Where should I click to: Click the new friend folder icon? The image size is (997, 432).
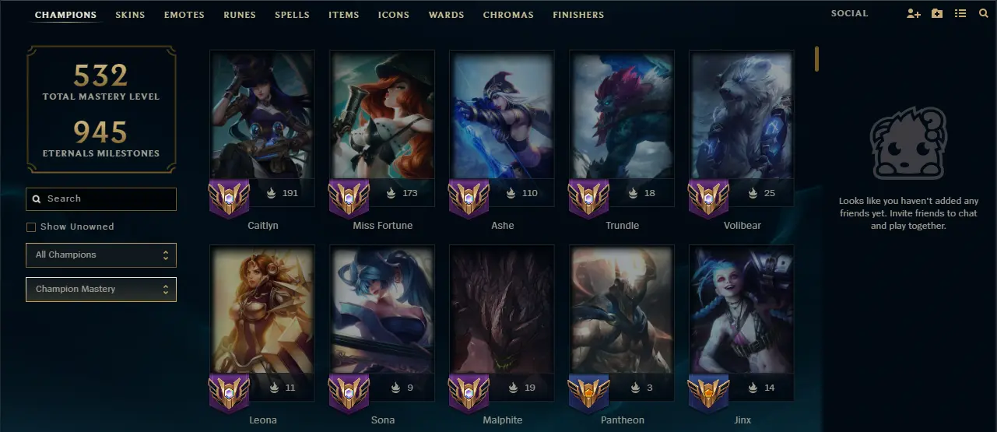[x=937, y=14]
